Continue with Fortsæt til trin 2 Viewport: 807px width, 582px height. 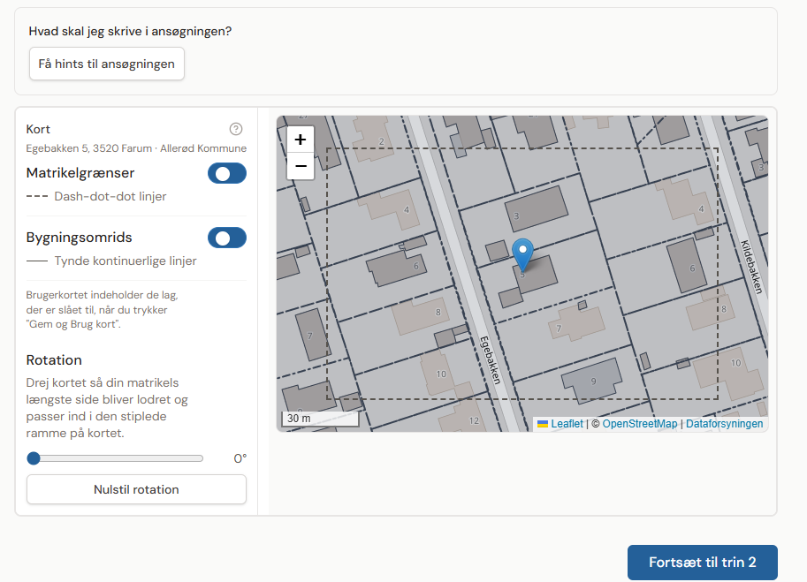(702, 563)
